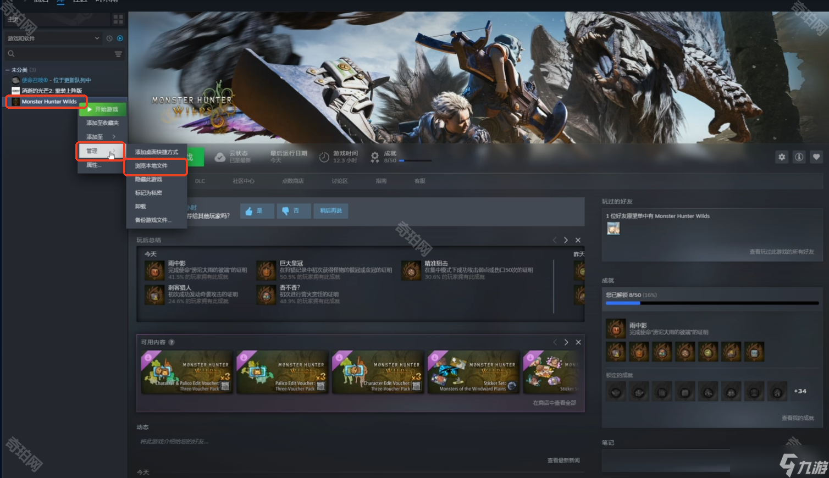Click the 杳不杳? achievement icon
This screenshot has width=829, height=478.
coord(266,295)
